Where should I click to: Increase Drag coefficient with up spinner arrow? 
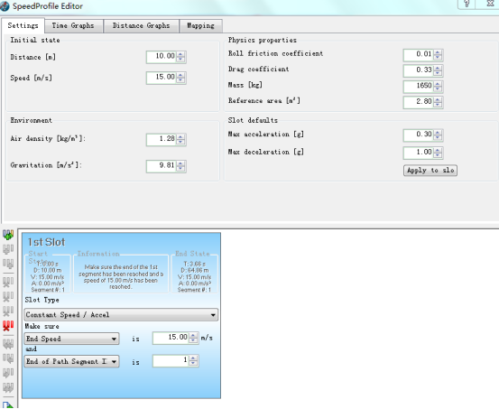click(x=438, y=68)
